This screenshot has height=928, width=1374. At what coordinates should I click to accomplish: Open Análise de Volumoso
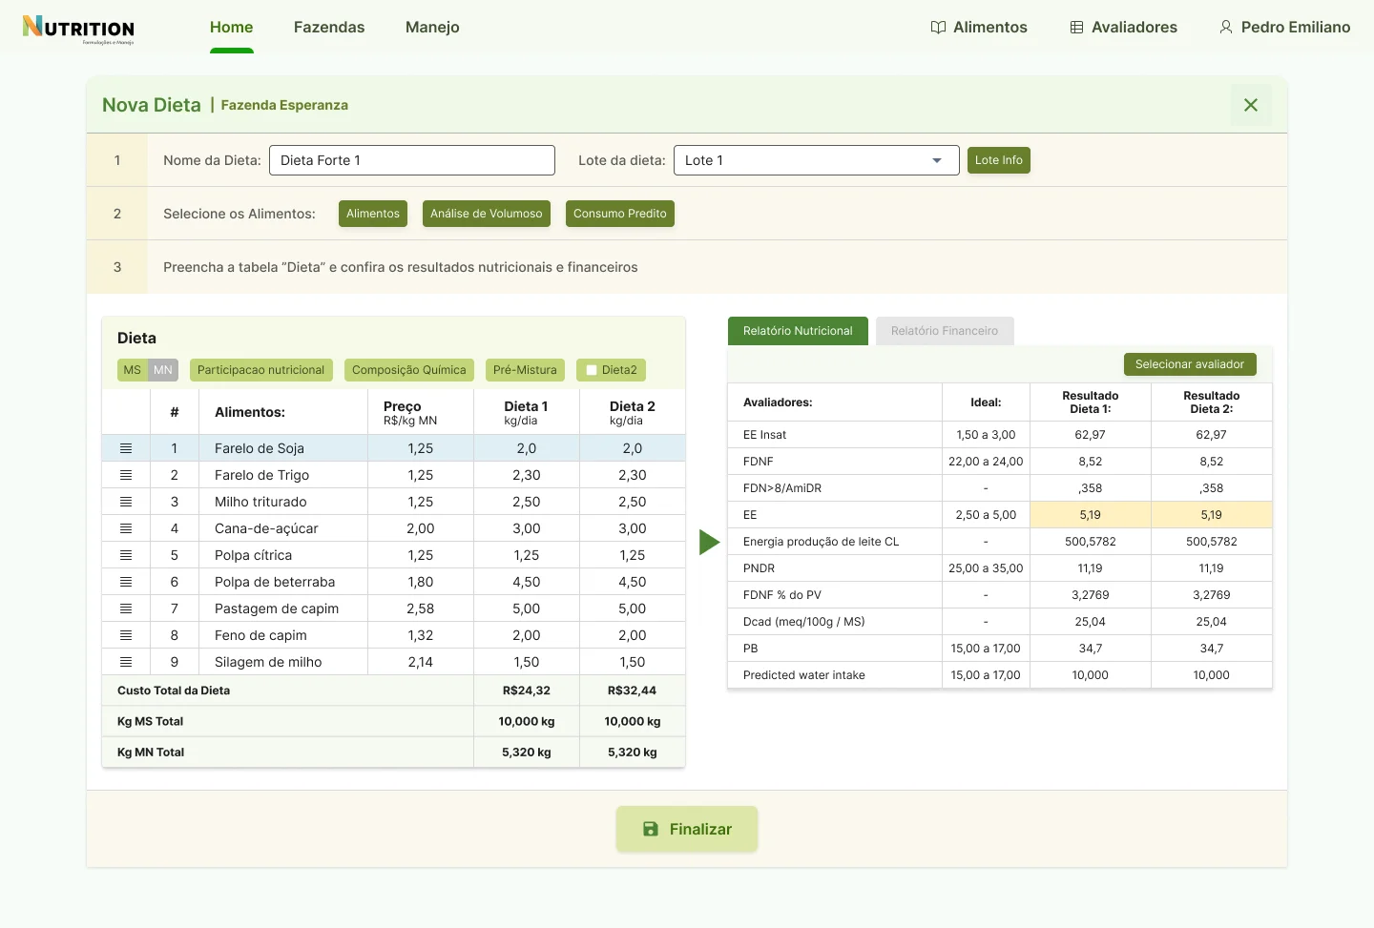click(486, 214)
